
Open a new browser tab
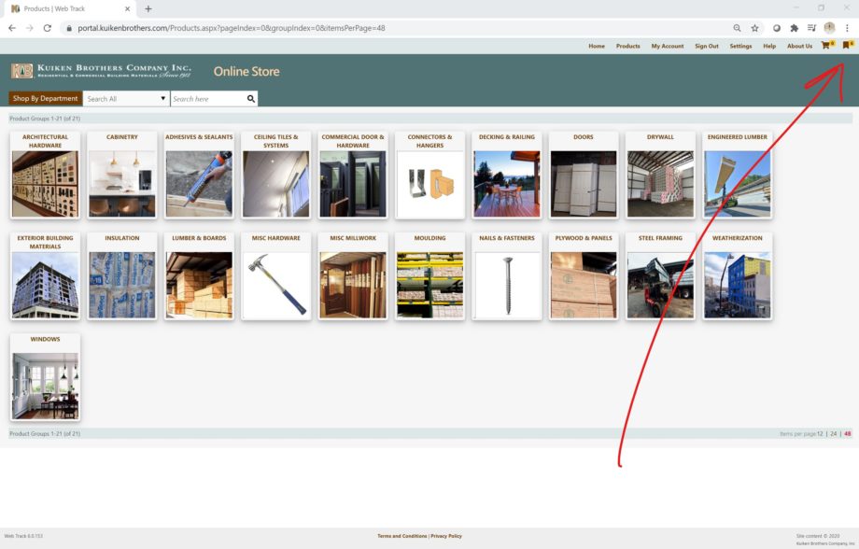[x=148, y=8]
